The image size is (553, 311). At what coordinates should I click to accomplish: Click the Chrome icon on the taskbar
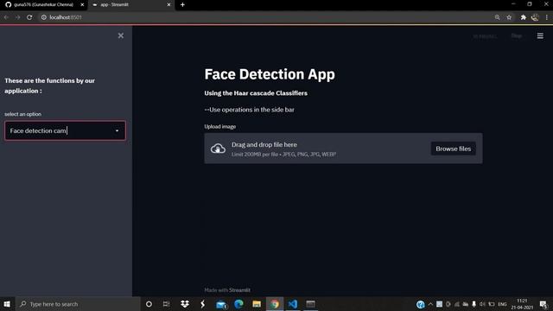pyautogui.click(x=275, y=304)
